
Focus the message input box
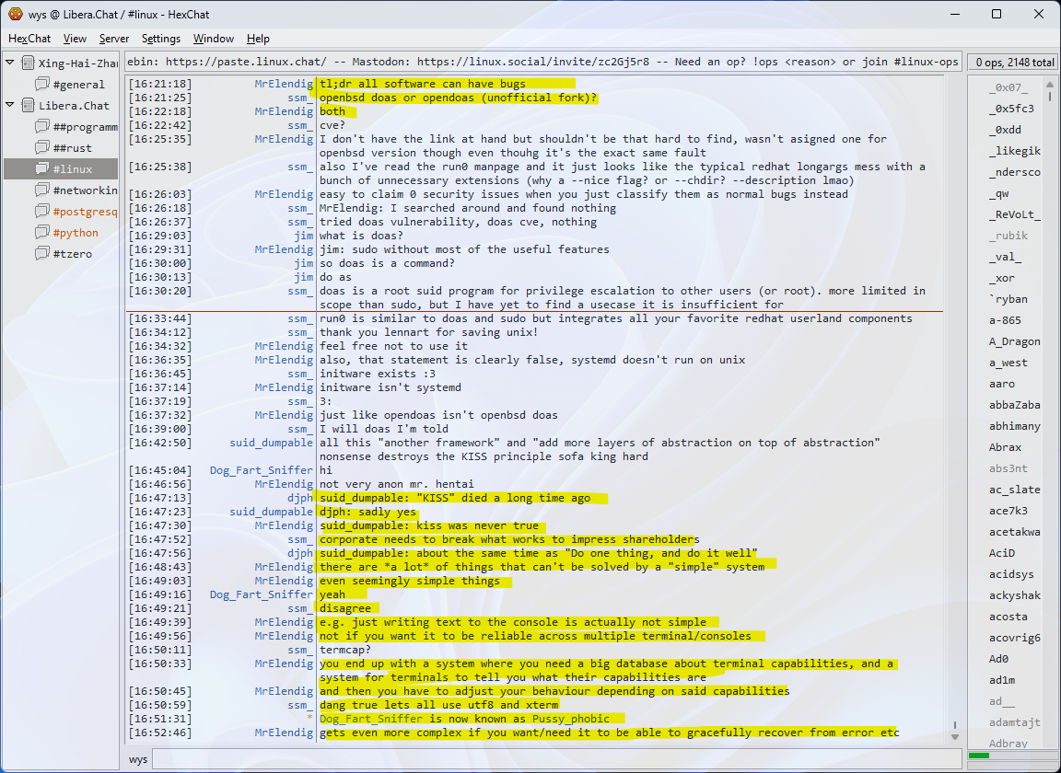pos(553,759)
